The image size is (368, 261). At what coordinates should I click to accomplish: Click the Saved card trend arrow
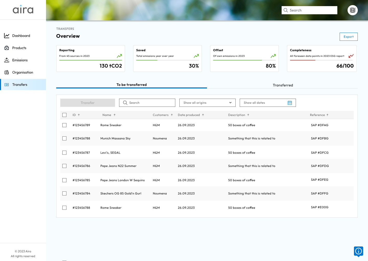[x=196, y=56]
